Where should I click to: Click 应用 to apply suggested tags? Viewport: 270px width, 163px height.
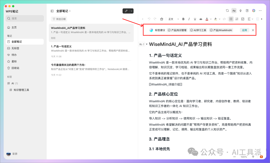tap(244, 30)
